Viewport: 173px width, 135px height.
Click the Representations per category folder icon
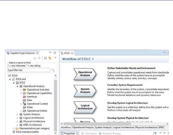click(17, 128)
